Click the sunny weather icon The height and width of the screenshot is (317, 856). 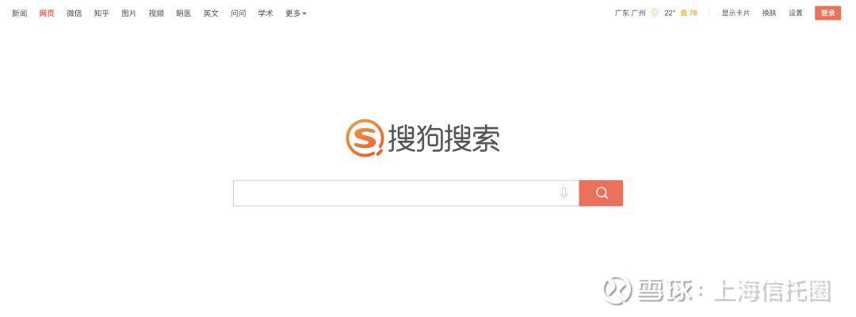click(x=655, y=13)
